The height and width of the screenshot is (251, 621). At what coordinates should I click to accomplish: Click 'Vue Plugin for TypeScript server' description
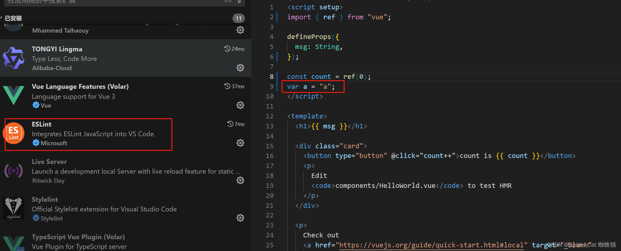[79, 246]
